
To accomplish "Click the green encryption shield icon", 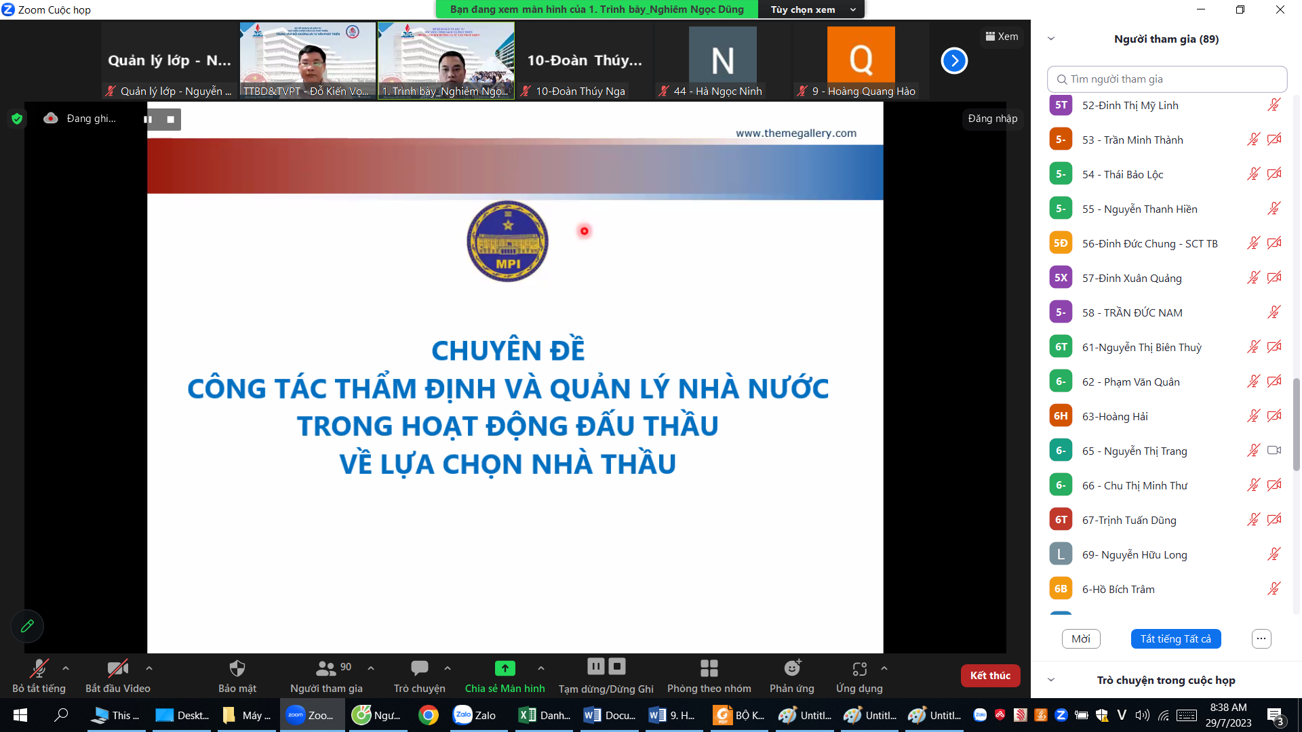I will (x=17, y=119).
